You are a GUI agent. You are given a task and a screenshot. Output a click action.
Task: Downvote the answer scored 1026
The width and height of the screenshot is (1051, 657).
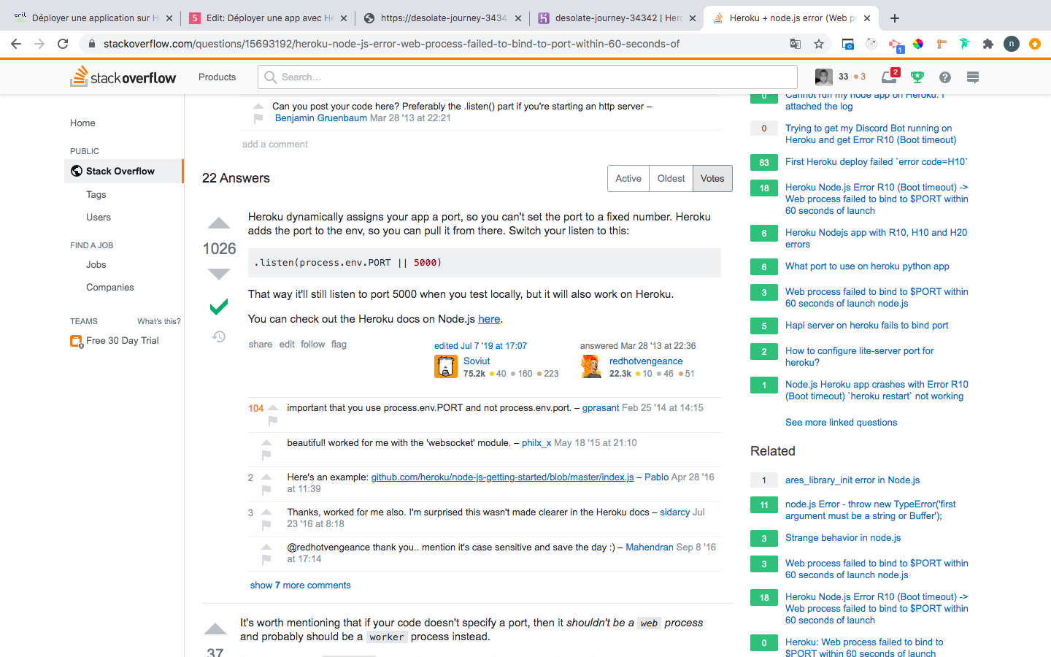[219, 274]
